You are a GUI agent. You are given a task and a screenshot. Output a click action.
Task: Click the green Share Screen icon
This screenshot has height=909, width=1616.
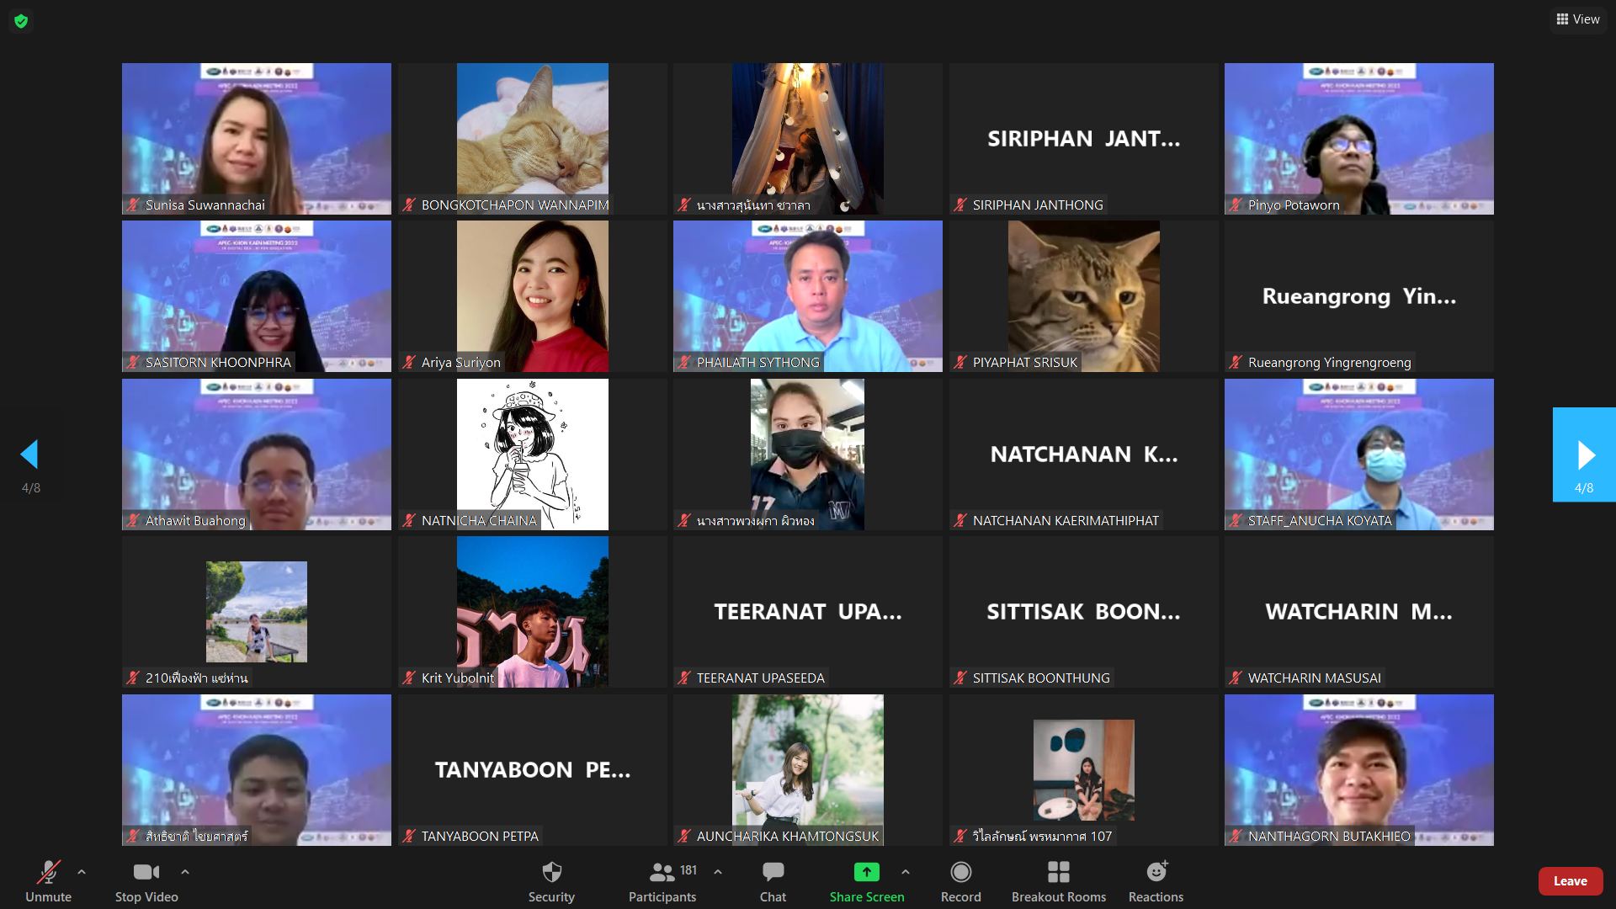(x=866, y=873)
